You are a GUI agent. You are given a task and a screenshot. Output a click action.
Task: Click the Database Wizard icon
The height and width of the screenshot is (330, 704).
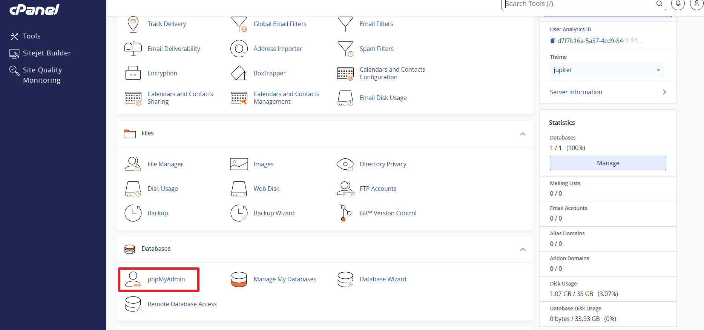tap(345, 279)
